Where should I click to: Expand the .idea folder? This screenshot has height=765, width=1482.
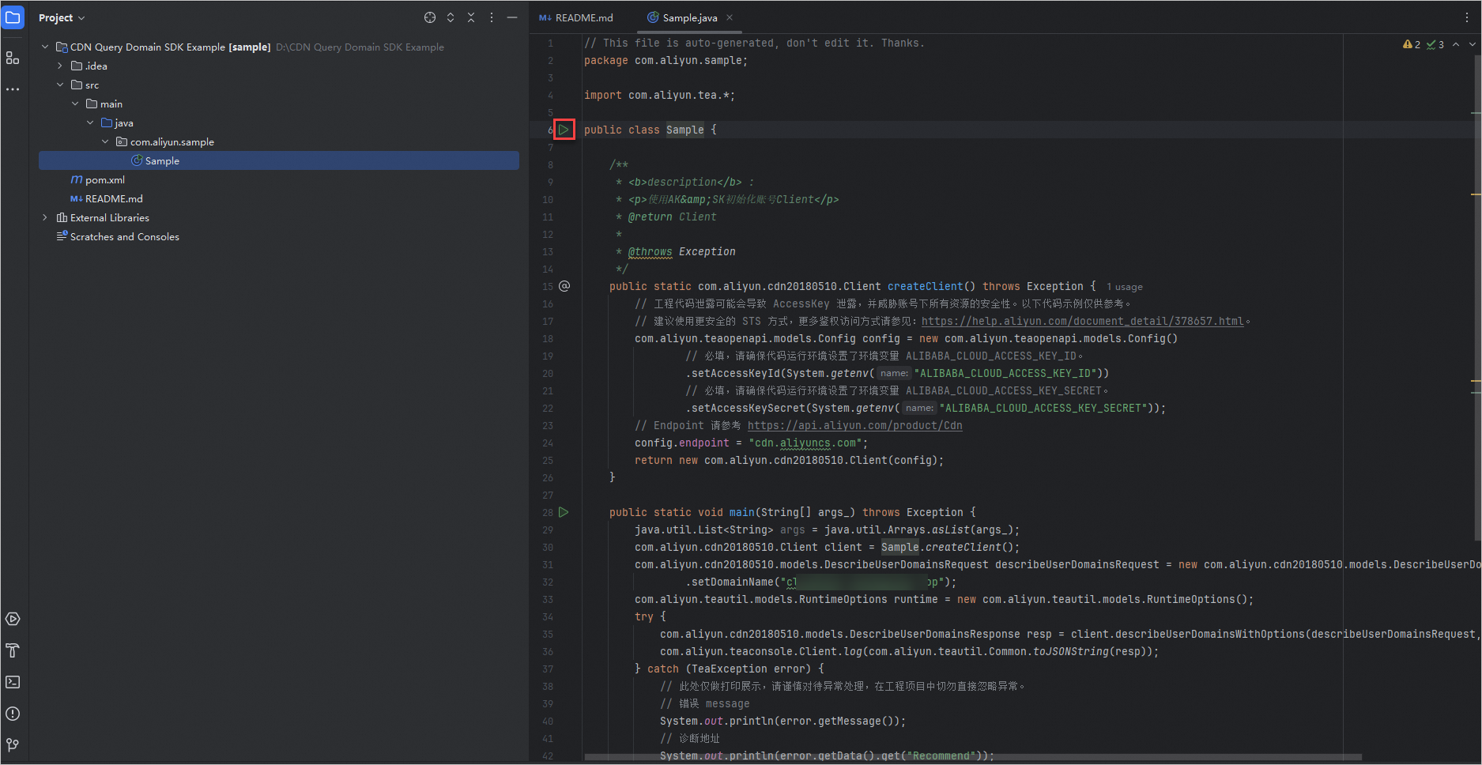click(x=60, y=66)
